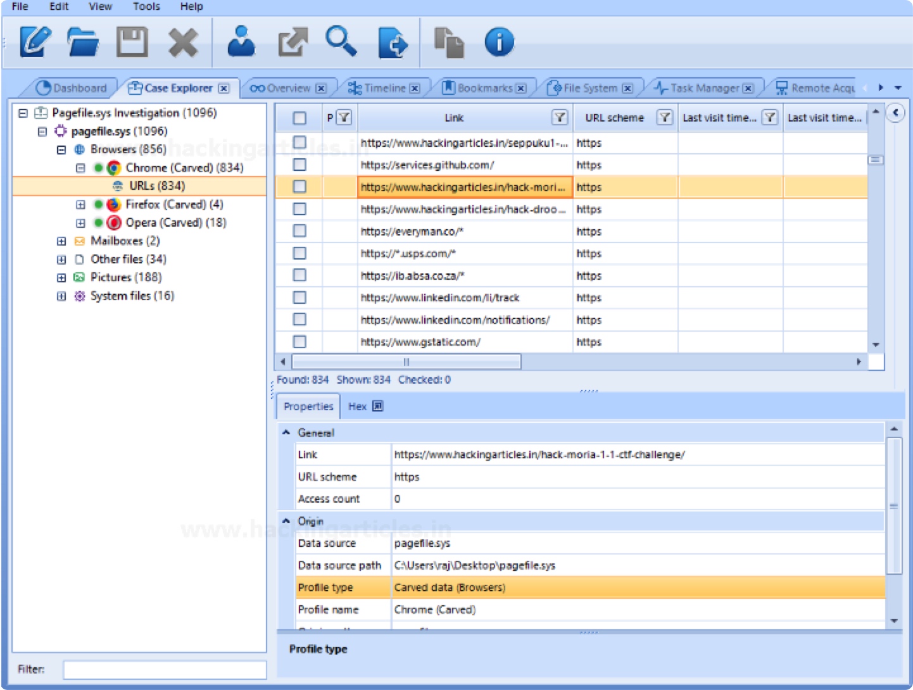Save case with the floppy disk icon
This screenshot has width=913, height=690.
click(132, 42)
